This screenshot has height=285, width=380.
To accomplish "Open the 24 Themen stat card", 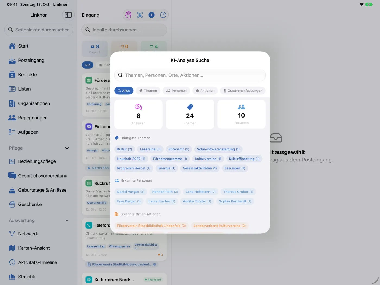I will (x=190, y=114).
